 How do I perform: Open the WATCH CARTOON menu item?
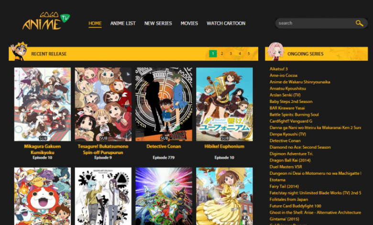pyautogui.click(x=226, y=23)
